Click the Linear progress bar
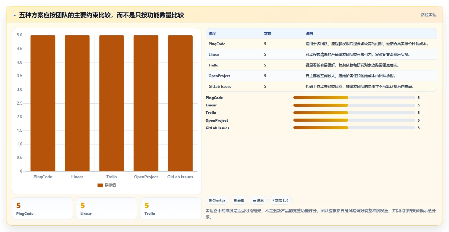 [354, 105]
